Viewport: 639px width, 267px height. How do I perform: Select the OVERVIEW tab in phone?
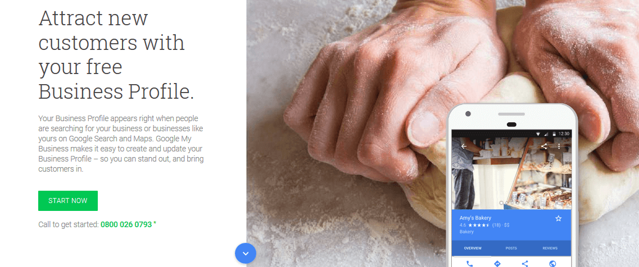(472, 248)
